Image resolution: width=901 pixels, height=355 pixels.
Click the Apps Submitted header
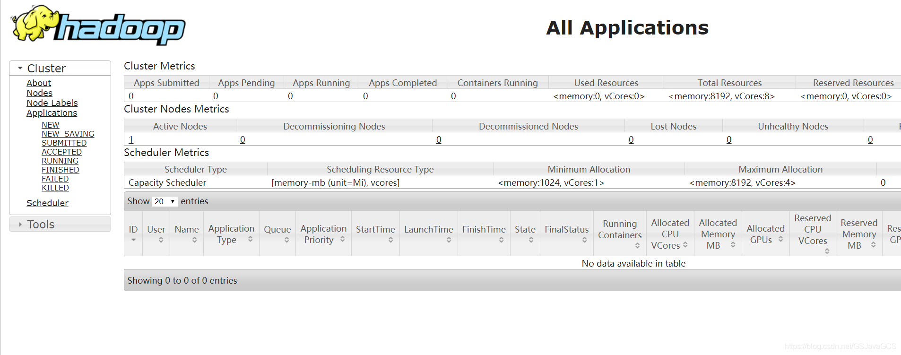click(x=166, y=83)
